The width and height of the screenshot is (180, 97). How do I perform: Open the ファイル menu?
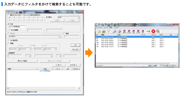[x=99, y=28]
